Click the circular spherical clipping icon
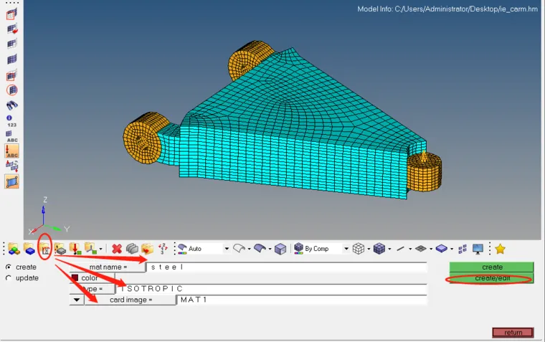 click(x=11, y=90)
